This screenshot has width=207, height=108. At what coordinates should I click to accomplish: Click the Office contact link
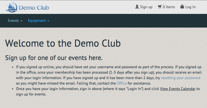coord(122,83)
